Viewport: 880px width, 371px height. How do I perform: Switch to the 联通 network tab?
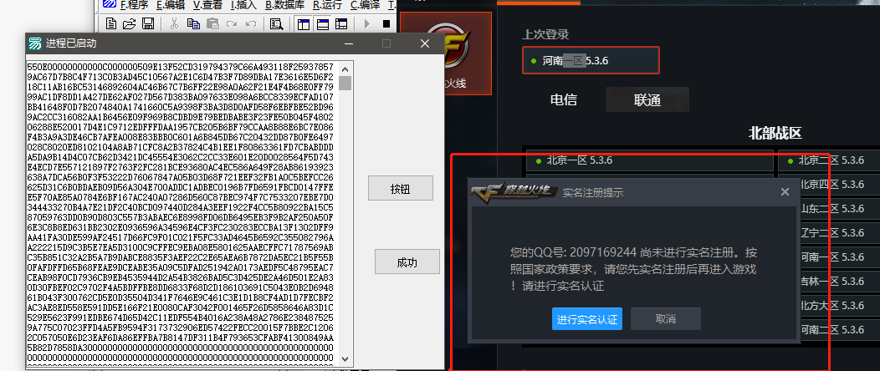(647, 99)
